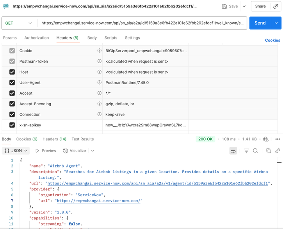Open response Headers (14) tab
The height and width of the screenshot is (229, 283).
coord(55,139)
